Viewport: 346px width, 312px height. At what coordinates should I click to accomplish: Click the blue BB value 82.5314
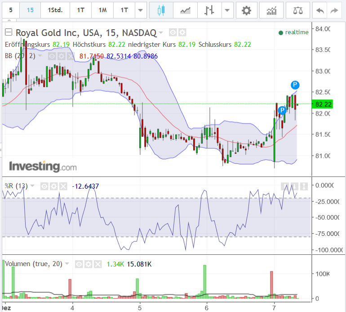(x=119, y=56)
